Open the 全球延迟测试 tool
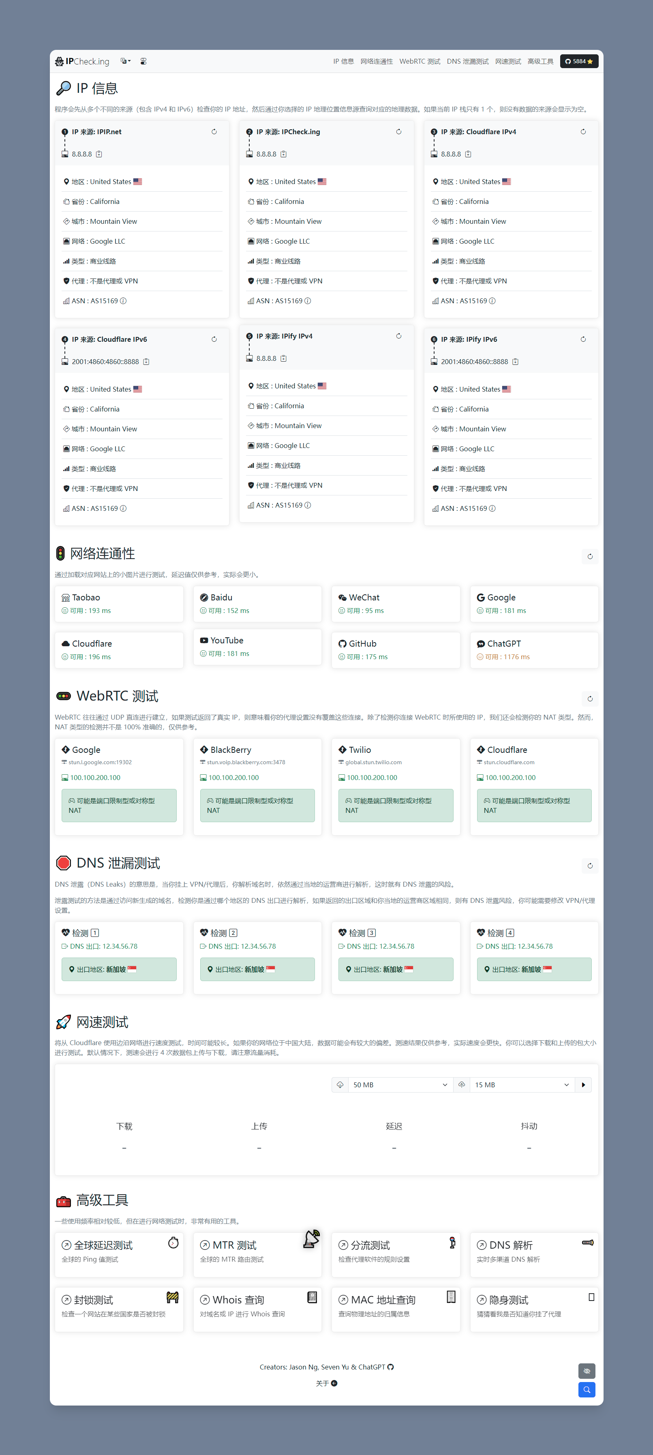 [119, 1254]
